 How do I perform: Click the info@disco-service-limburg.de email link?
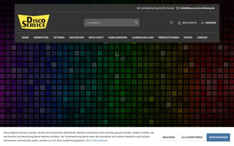[x=197, y=8]
